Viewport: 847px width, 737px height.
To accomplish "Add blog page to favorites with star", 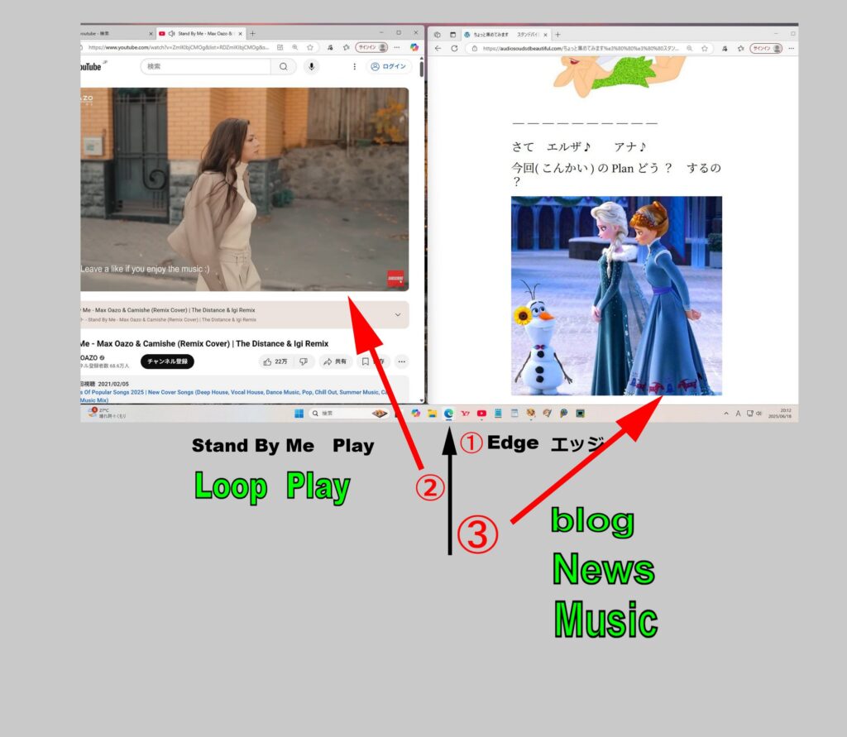I will 705,49.
